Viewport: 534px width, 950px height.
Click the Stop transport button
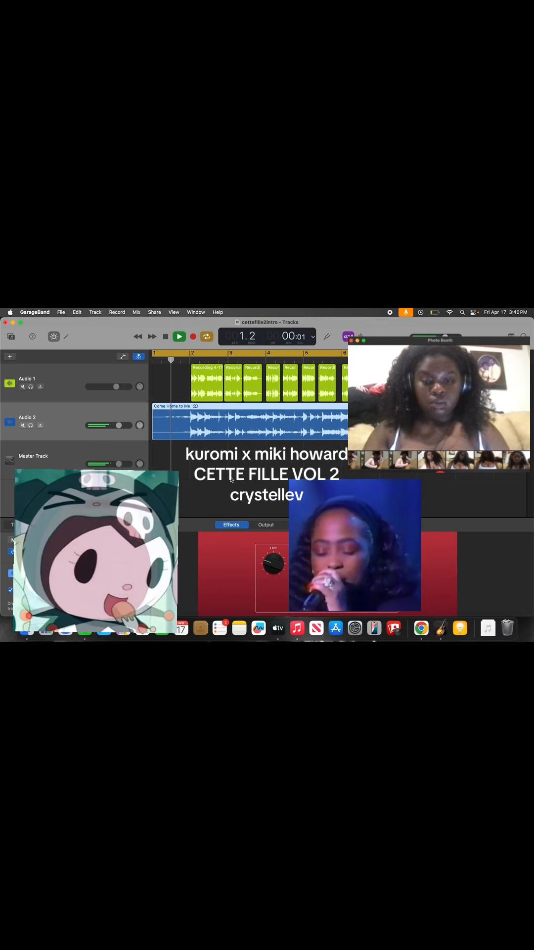[x=166, y=336]
